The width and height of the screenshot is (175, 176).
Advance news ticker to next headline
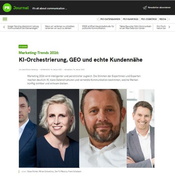169,27
